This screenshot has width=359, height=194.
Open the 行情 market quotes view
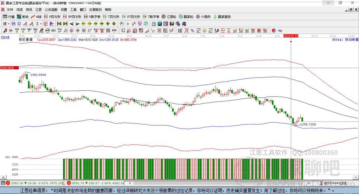tap(9, 16)
